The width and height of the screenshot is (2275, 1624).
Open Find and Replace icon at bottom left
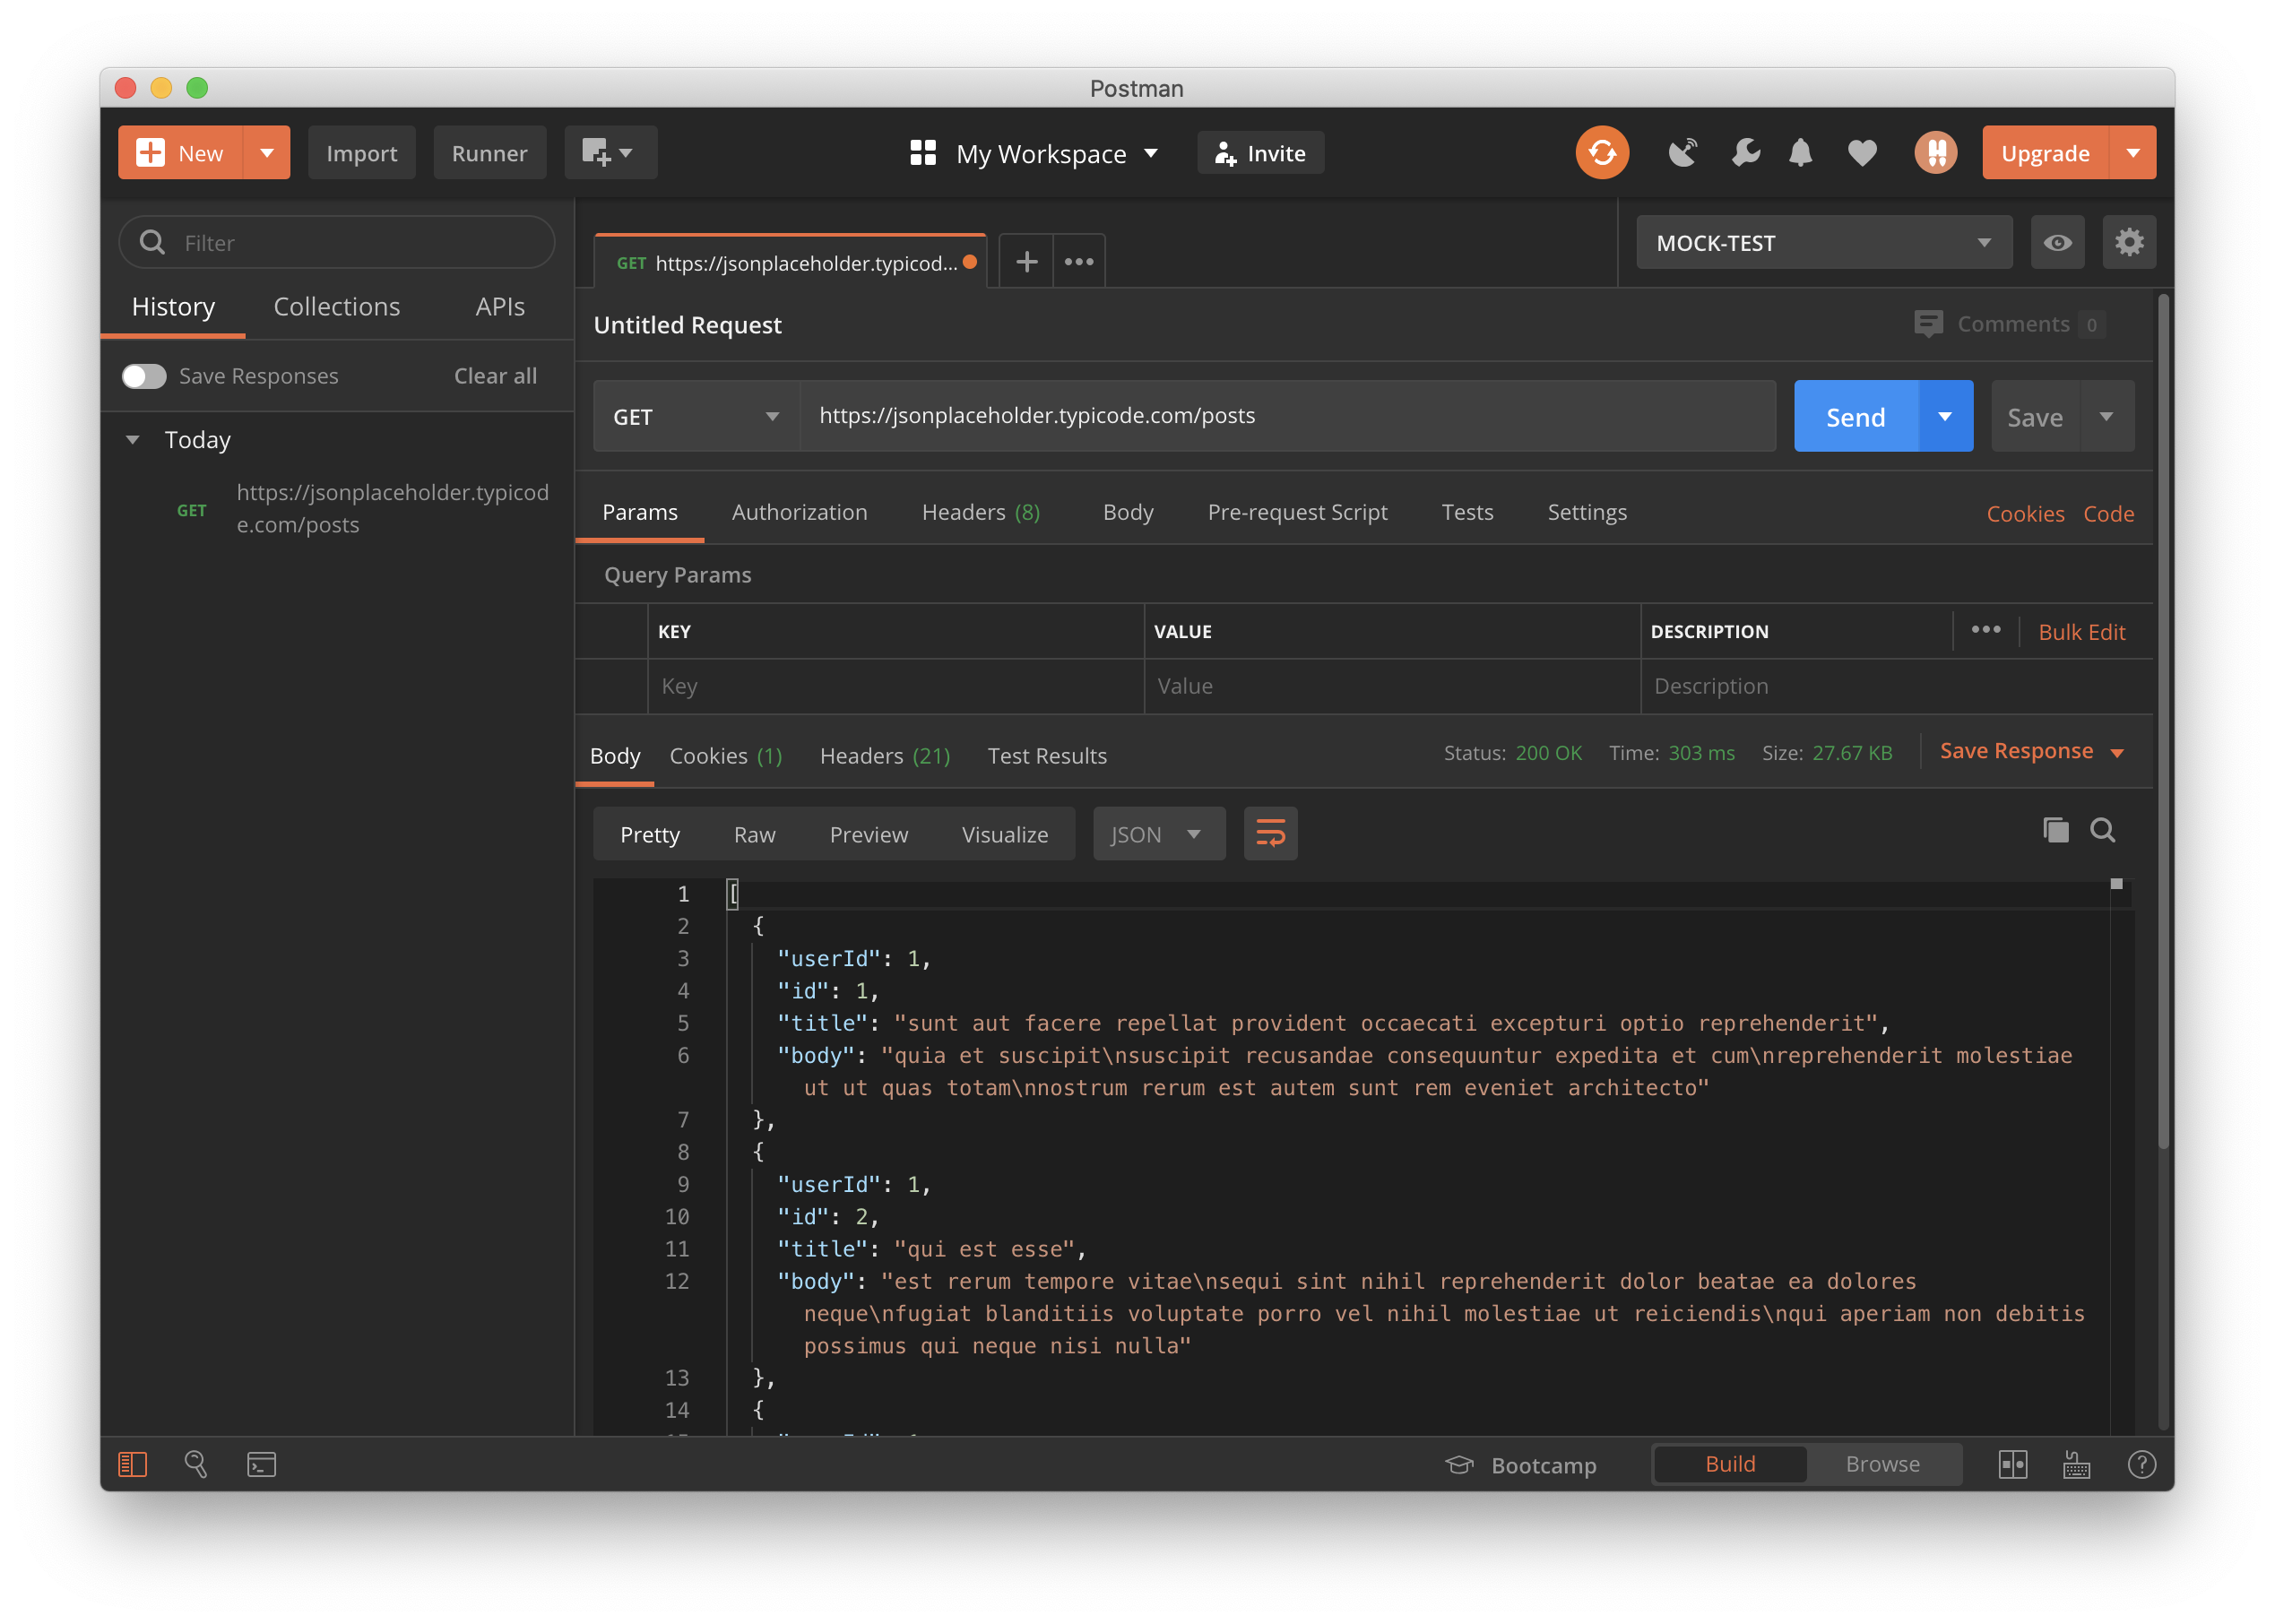[196, 1465]
